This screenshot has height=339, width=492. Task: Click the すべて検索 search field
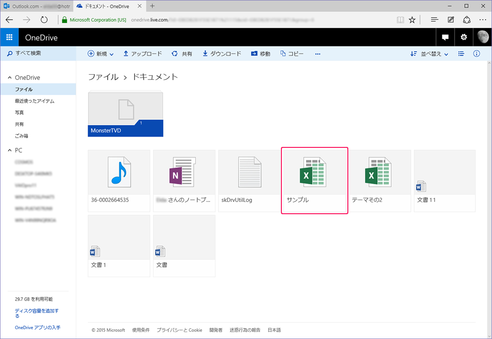pos(38,54)
